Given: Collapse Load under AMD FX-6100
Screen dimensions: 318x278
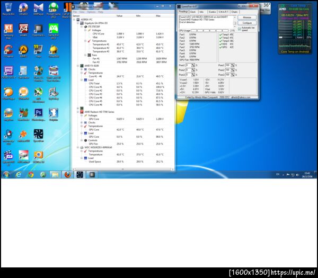Looking at the screenshot, I should point(82,80).
